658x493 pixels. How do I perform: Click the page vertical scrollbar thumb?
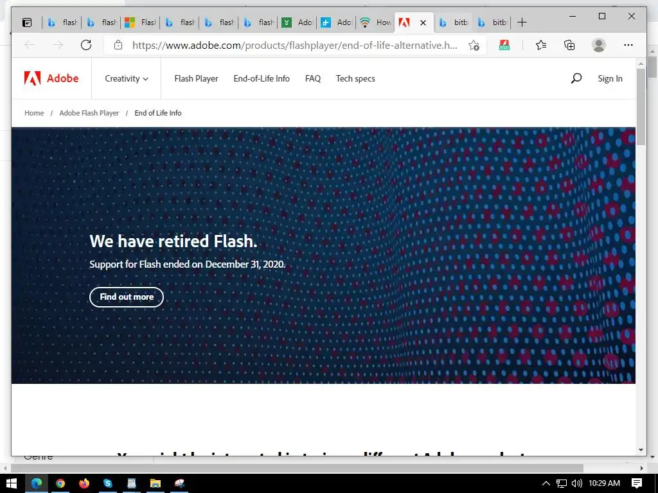[641, 107]
